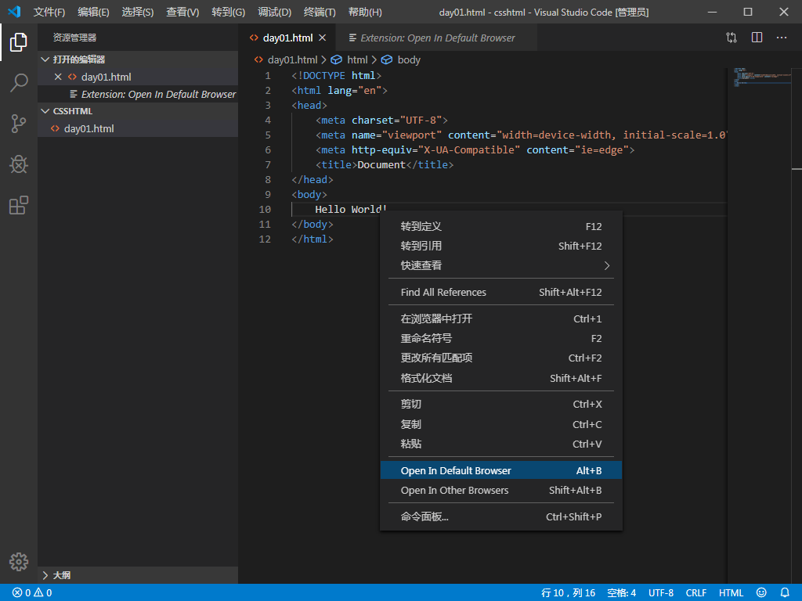Open the Search view in the activity bar
Image resolution: width=802 pixels, height=601 pixels.
pos(19,83)
